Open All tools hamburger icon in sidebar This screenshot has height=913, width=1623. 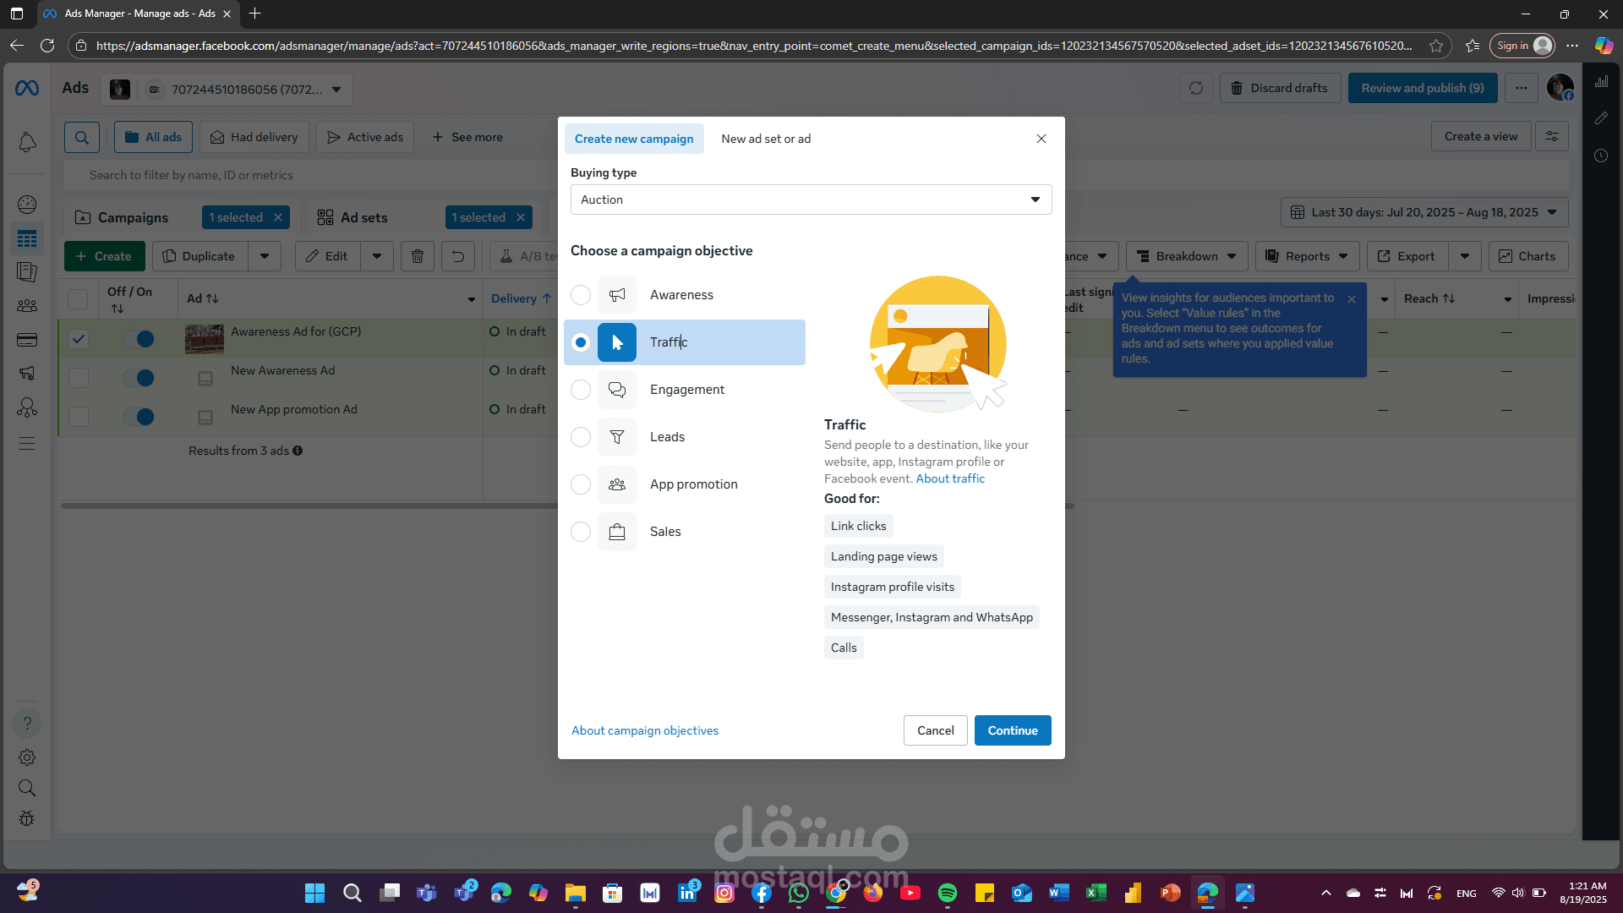27,444
